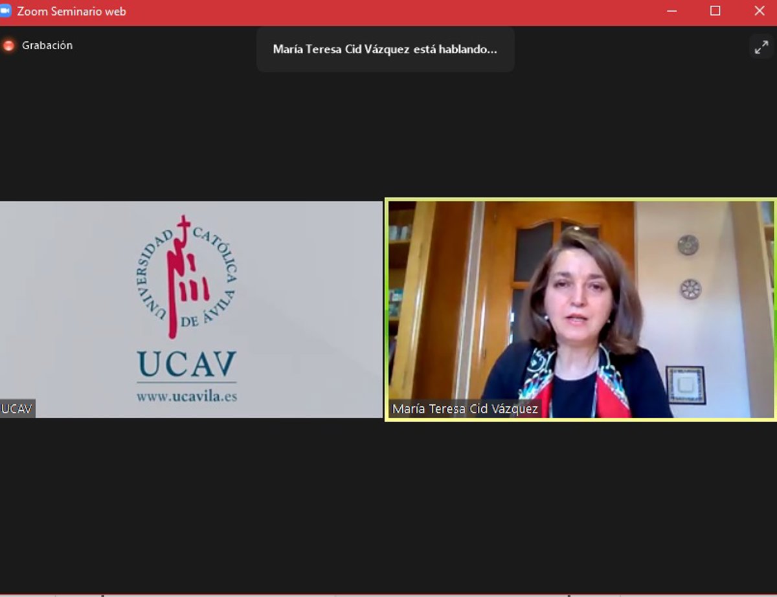The width and height of the screenshot is (777, 597).
Task: Enter full screen with the expand arrows icon
Action: [761, 47]
